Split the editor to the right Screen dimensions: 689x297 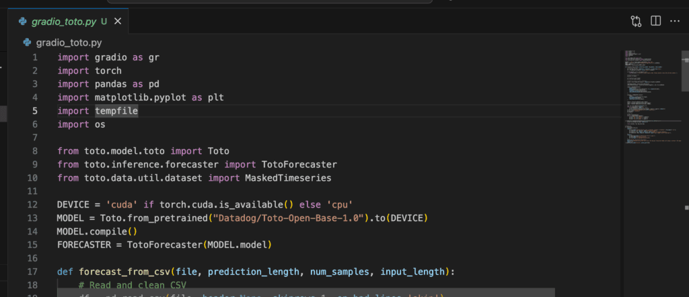(655, 22)
